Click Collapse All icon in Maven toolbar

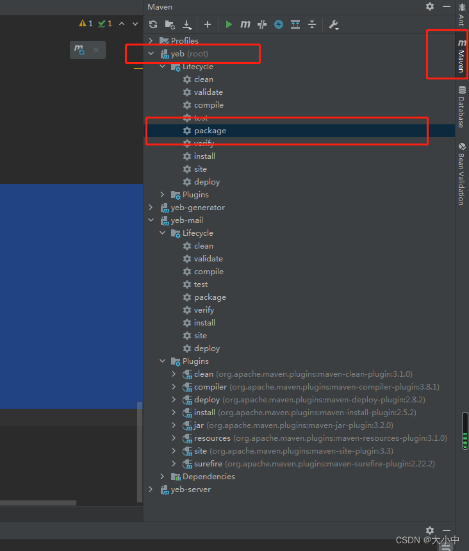click(312, 24)
